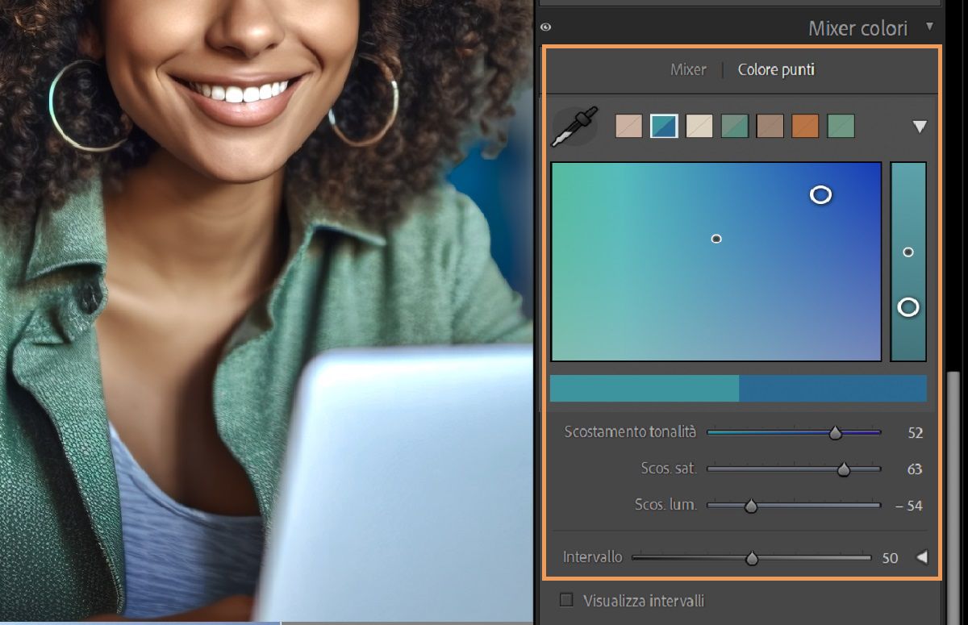The height and width of the screenshot is (625, 968).
Task: Click the small dot on luminance strip
Action: (x=908, y=252)
